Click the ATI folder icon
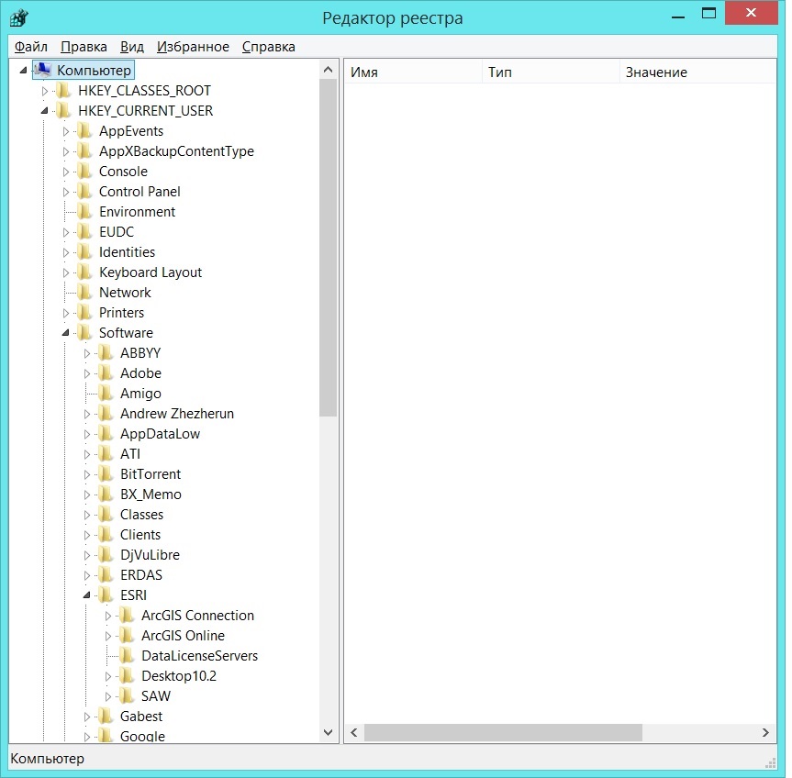792x778 pixels. click(106, 454)
